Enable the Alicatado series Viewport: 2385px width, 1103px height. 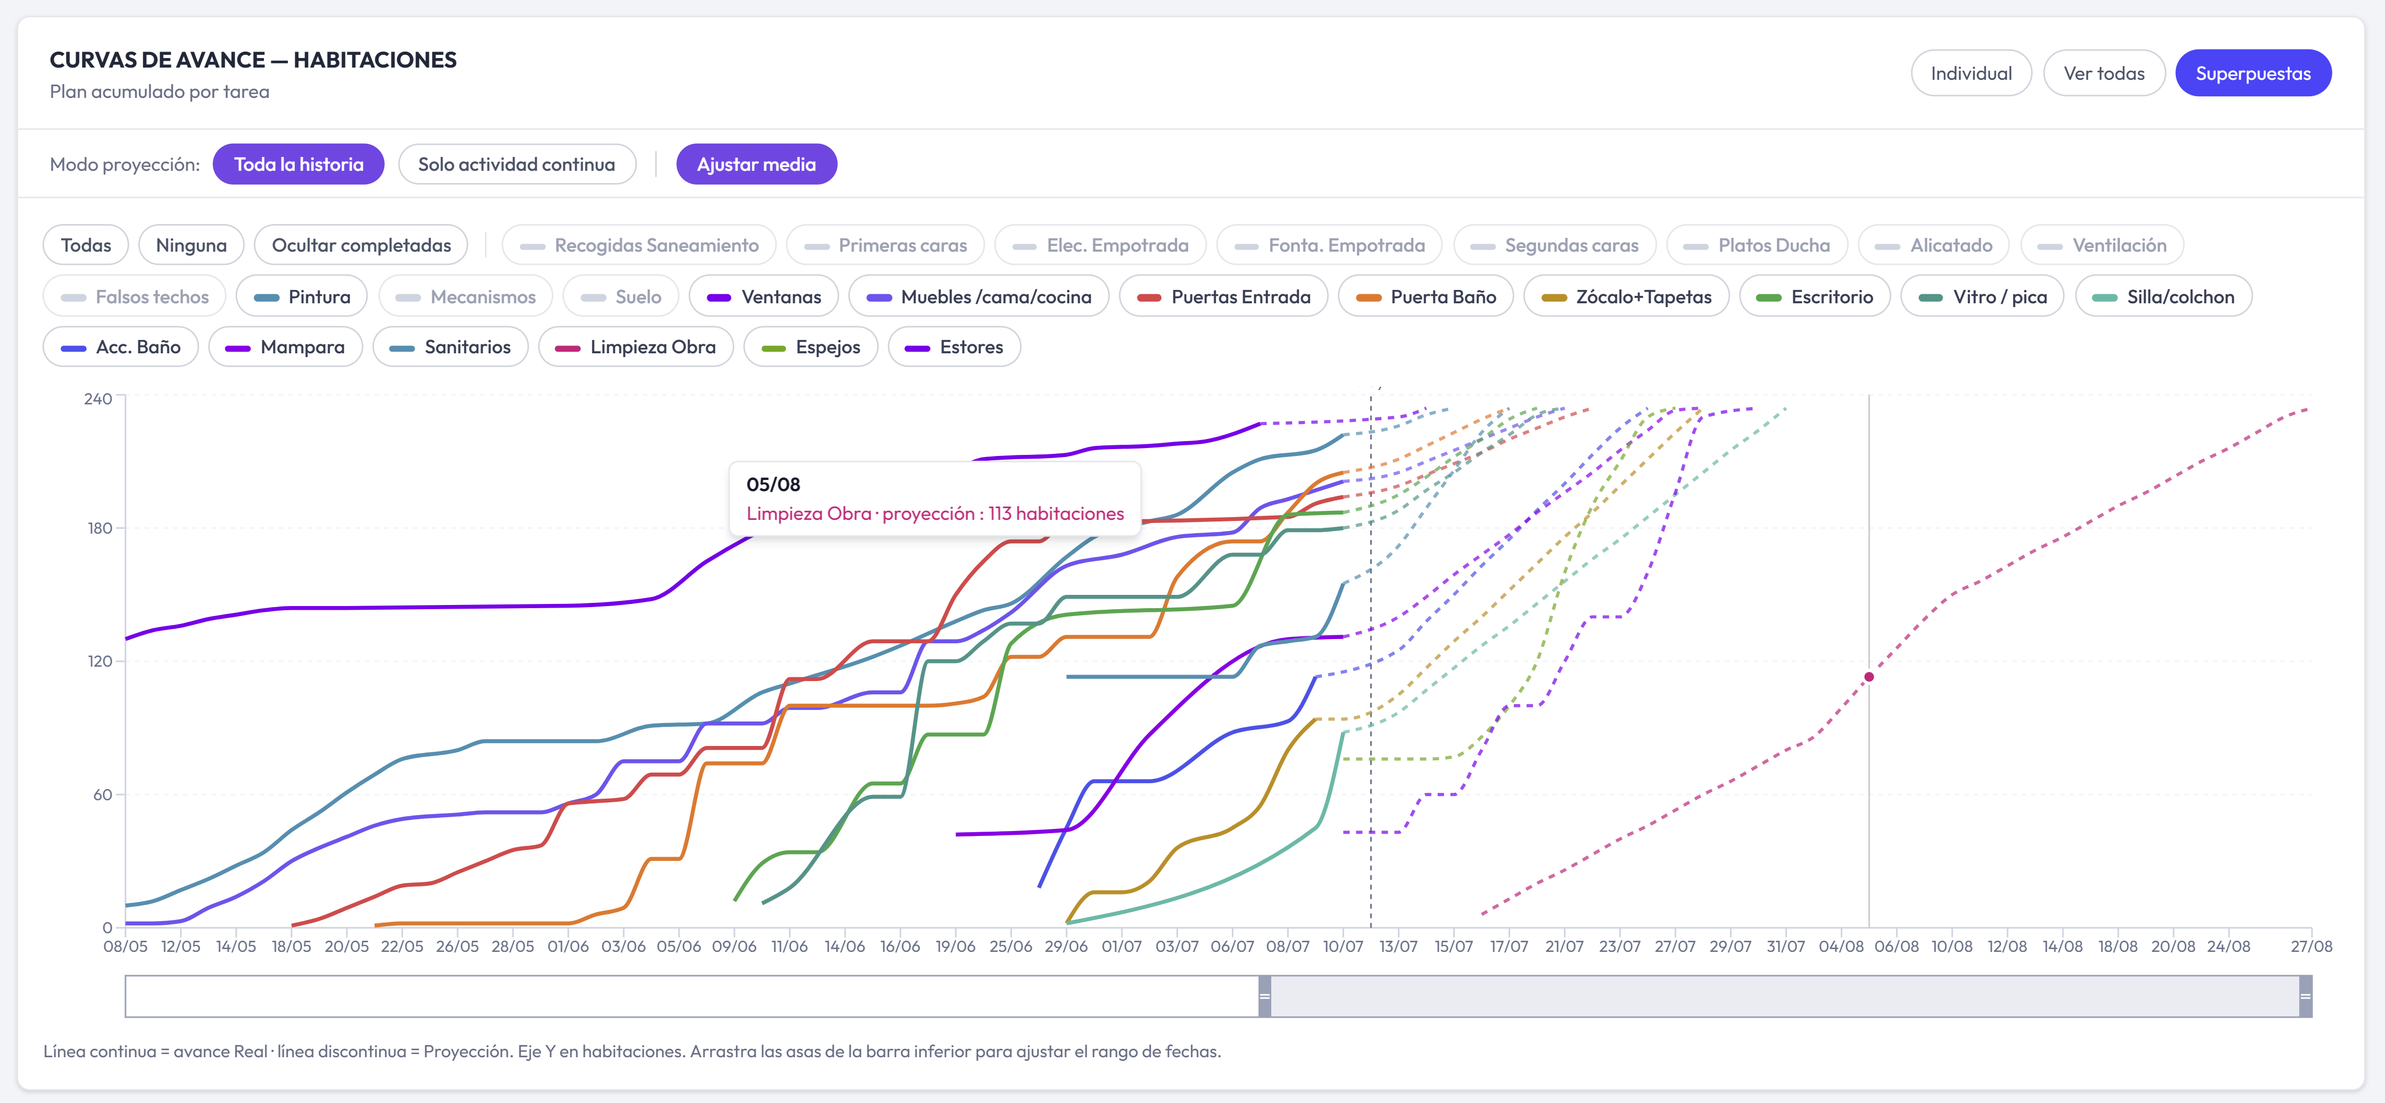pyautogui.click(x=1933, y=245)
